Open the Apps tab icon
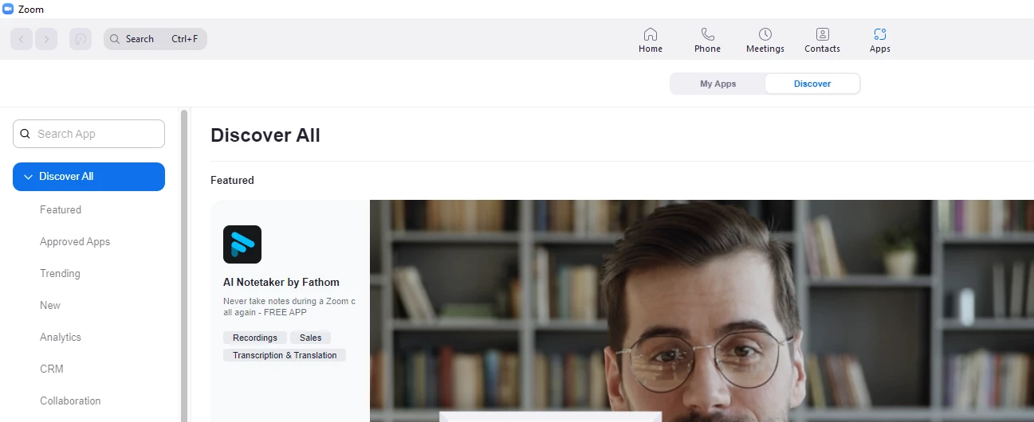The image size is (1034, 422). click(x=880, y=34)
